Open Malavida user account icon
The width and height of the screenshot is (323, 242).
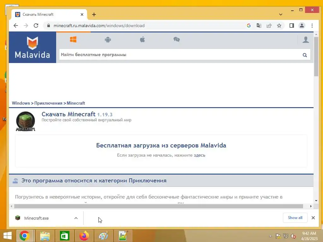(306, 39)
